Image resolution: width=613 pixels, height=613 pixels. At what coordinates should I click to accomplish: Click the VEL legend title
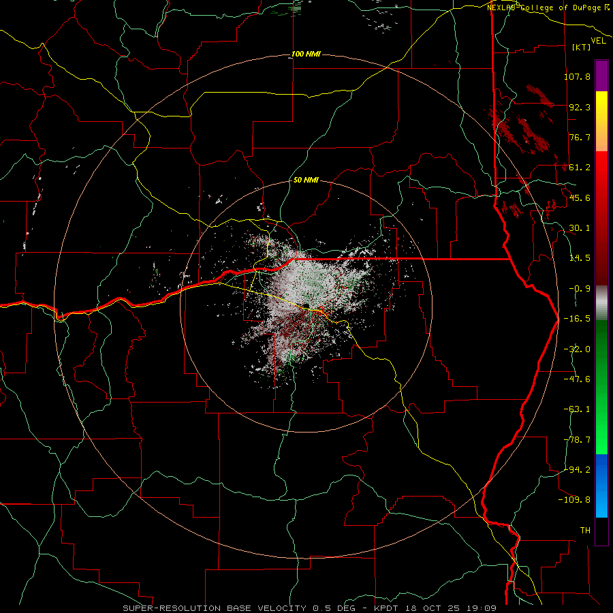598,41
